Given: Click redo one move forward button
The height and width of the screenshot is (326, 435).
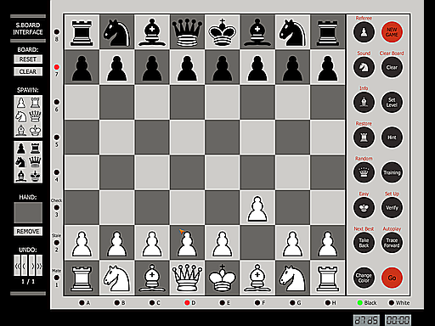Looking at the screenshot, I should [x=31, y=266].
